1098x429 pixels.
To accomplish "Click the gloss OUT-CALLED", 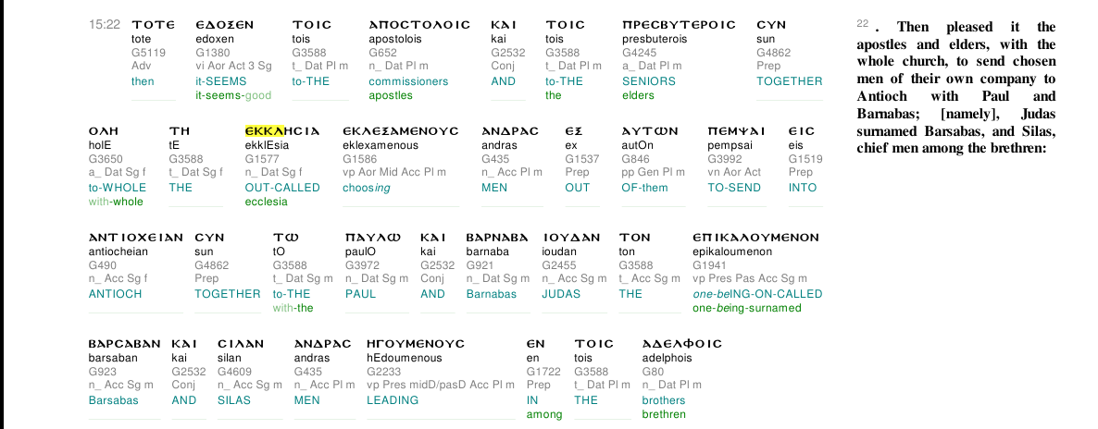I will (282, 188).
